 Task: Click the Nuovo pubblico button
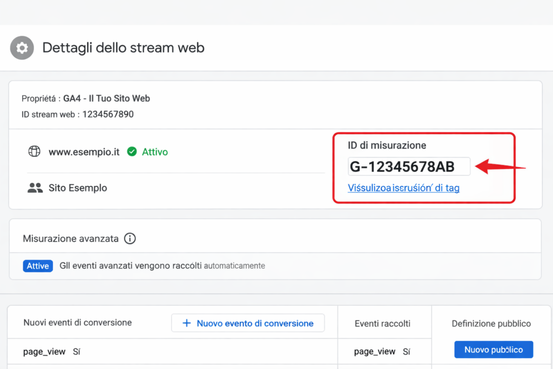pos(494,350)
